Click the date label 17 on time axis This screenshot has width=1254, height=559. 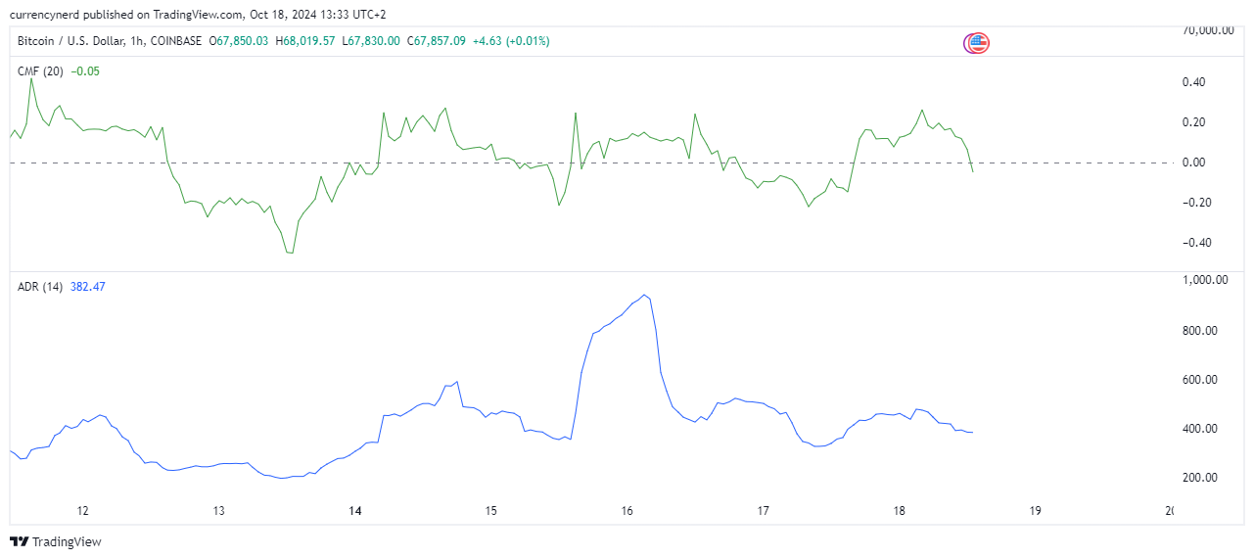pos(764,511)
